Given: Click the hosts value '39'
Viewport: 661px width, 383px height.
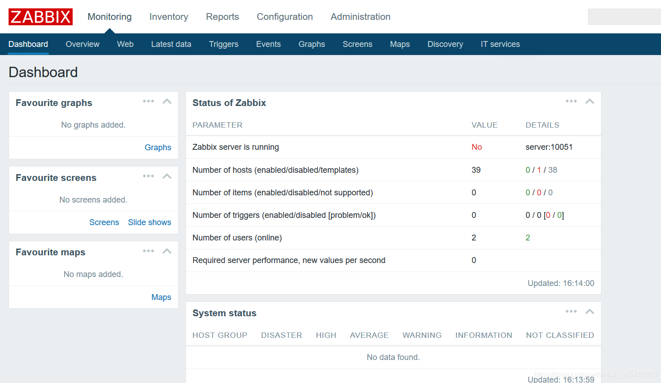Looking at the screenshot, I should coord(476,170).
